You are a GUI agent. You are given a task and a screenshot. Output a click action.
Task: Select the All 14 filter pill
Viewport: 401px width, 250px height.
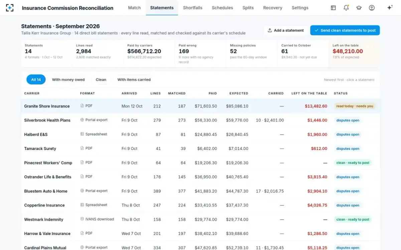coord(36,80)
